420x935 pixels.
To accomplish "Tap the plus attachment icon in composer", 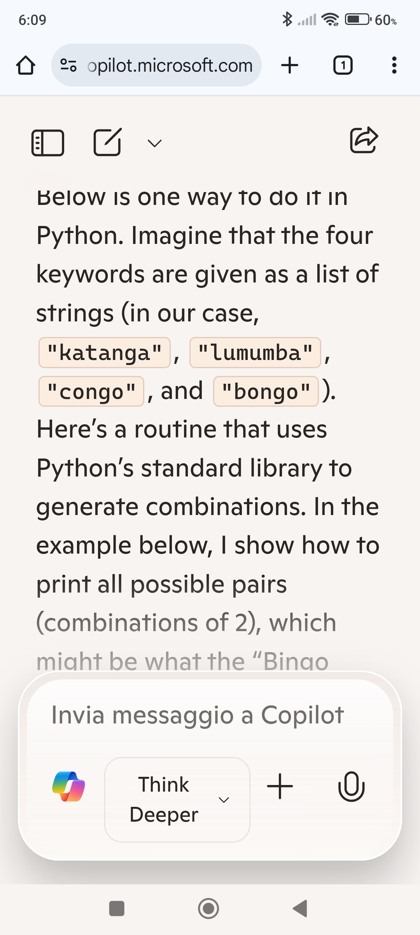I will point(280,786).
